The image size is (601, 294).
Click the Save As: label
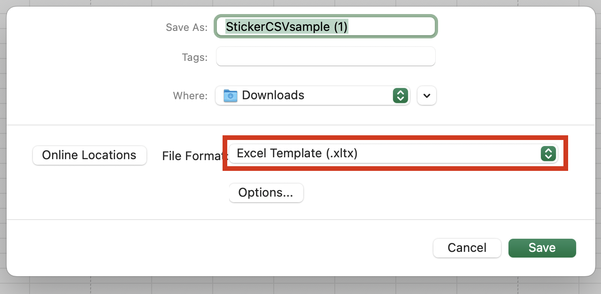(x=186, y=27)
